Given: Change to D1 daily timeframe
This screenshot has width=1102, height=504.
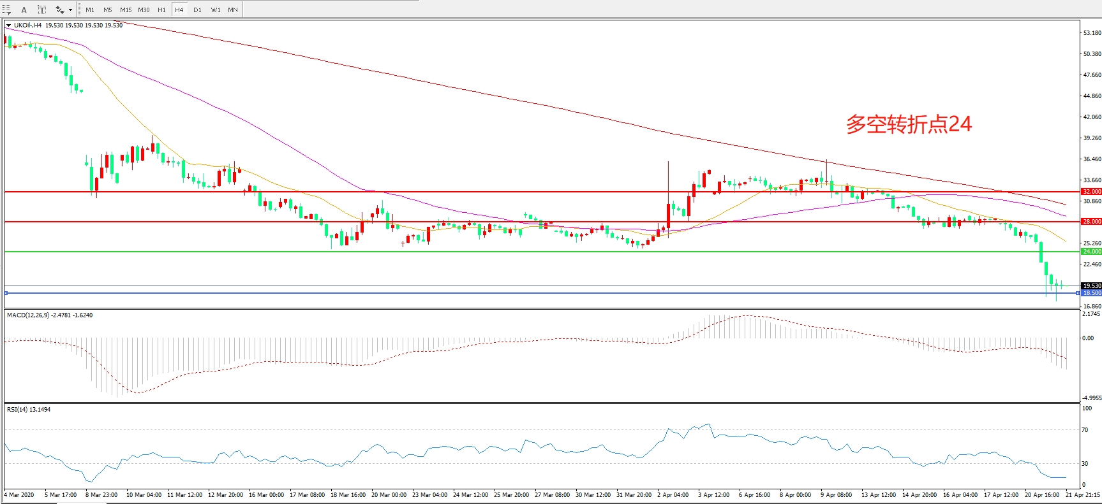Looking at the screenshot, I should coord(197,10).
